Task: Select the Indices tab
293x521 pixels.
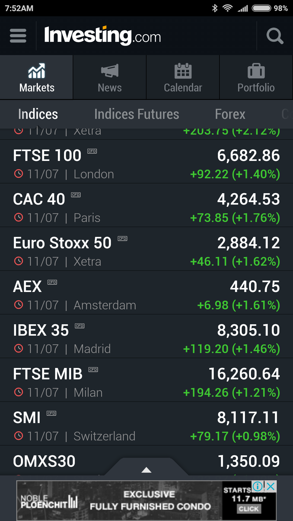Action: tap(38, 114)
